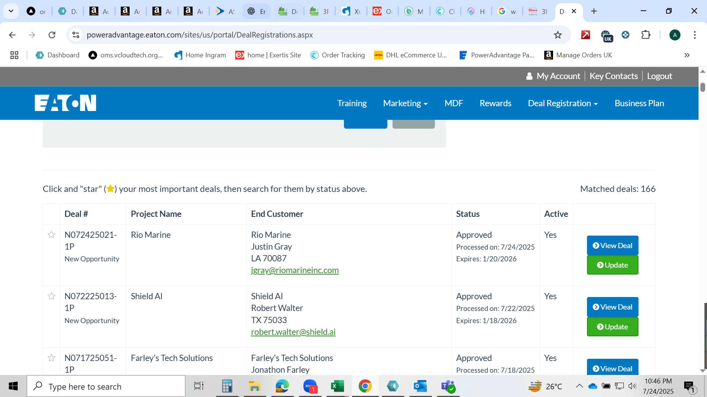Open home Exertis Site bookmark

[268, 55]
